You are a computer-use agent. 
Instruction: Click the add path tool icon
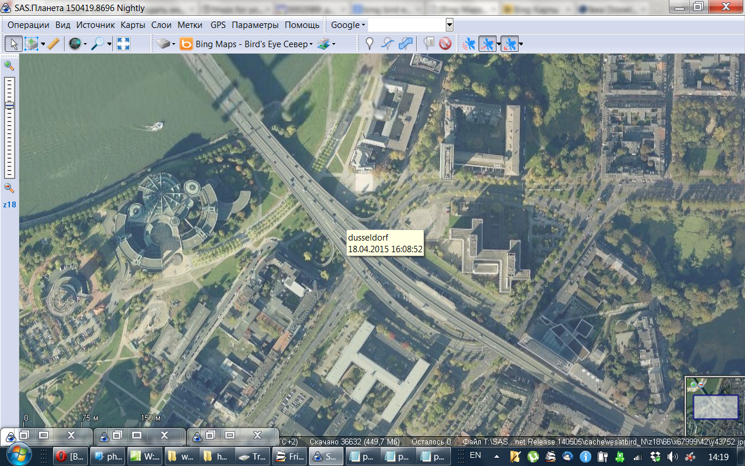coord(388,44)
